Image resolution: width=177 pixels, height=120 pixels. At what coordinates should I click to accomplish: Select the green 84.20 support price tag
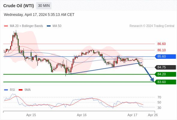[x=165, y=74]
